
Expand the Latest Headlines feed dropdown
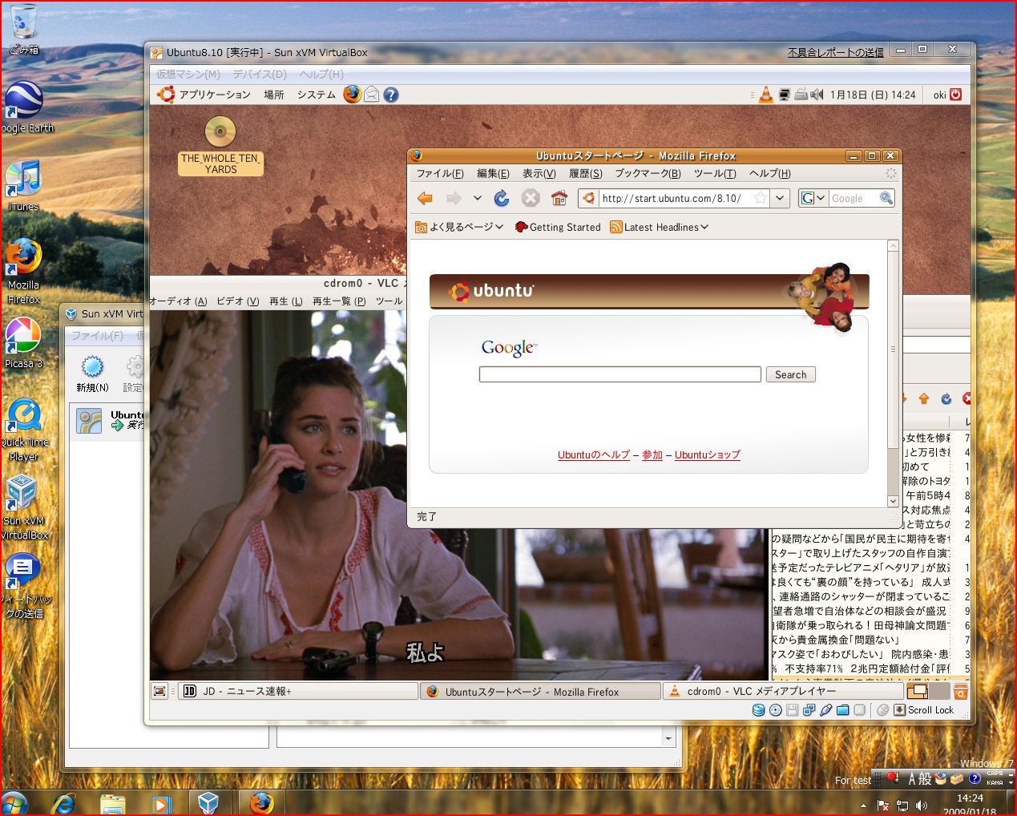[x=659, y=227]
